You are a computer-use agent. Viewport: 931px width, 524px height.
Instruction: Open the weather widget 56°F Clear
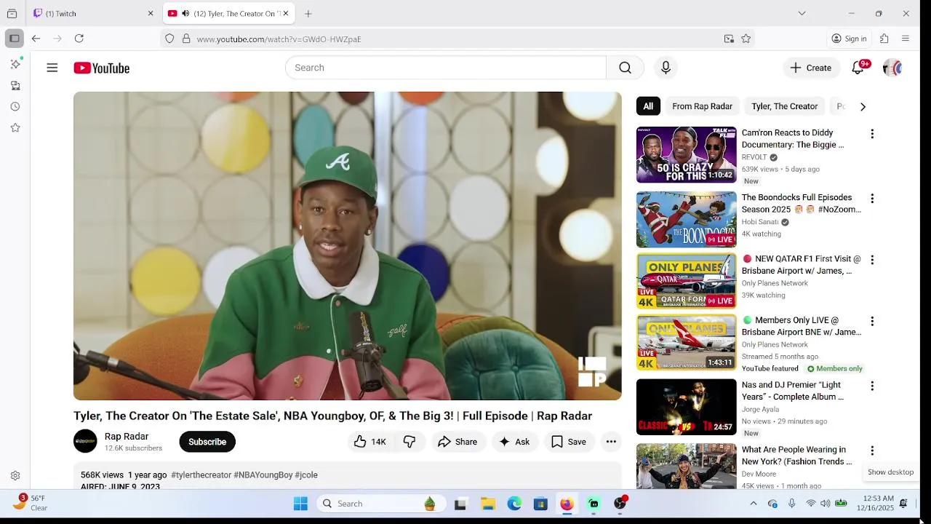coord(31,503)
